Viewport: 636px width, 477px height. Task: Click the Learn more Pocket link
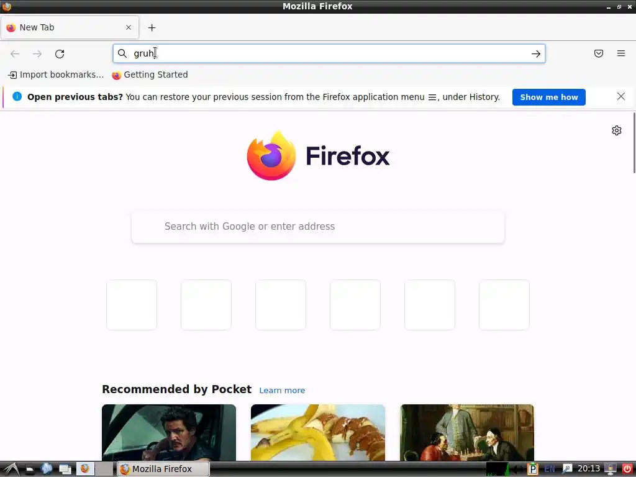pyautogui.click(x=282, y=390)
